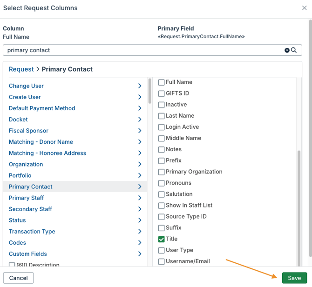Expand the Docket chevron arrow
This screenshot has width=312, height=287.
pos(140,120)
